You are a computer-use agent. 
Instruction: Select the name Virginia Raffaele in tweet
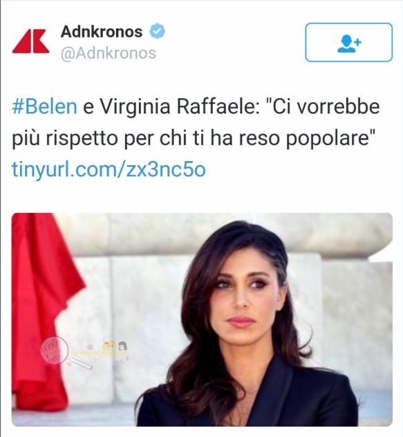pos(177,106)
